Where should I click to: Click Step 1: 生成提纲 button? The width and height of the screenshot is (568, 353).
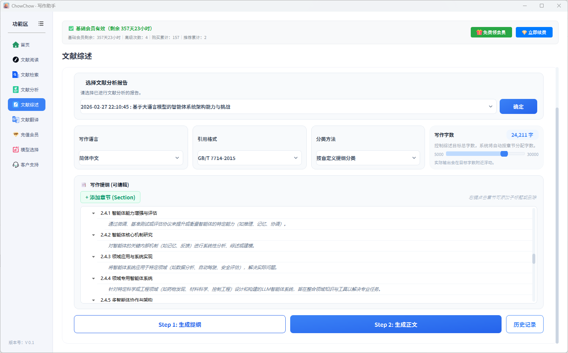click(x=179, y=325)
